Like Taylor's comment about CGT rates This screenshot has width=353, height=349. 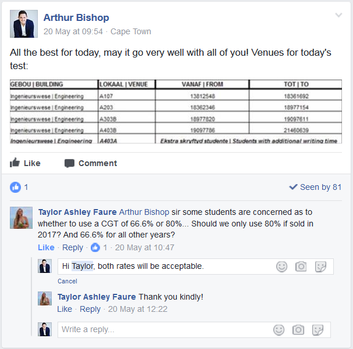click(46, 247)
